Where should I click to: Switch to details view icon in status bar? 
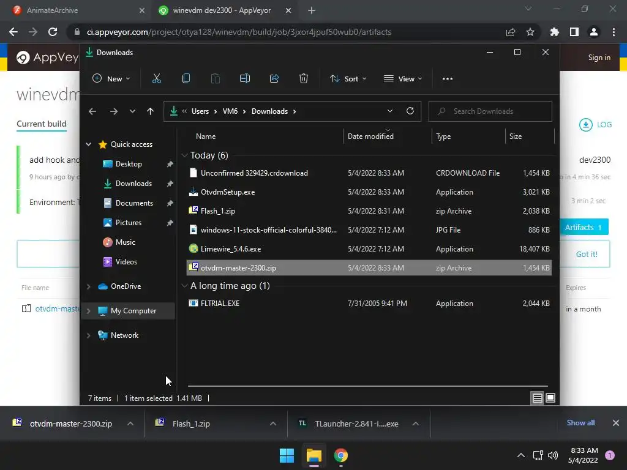click(538, 398)
